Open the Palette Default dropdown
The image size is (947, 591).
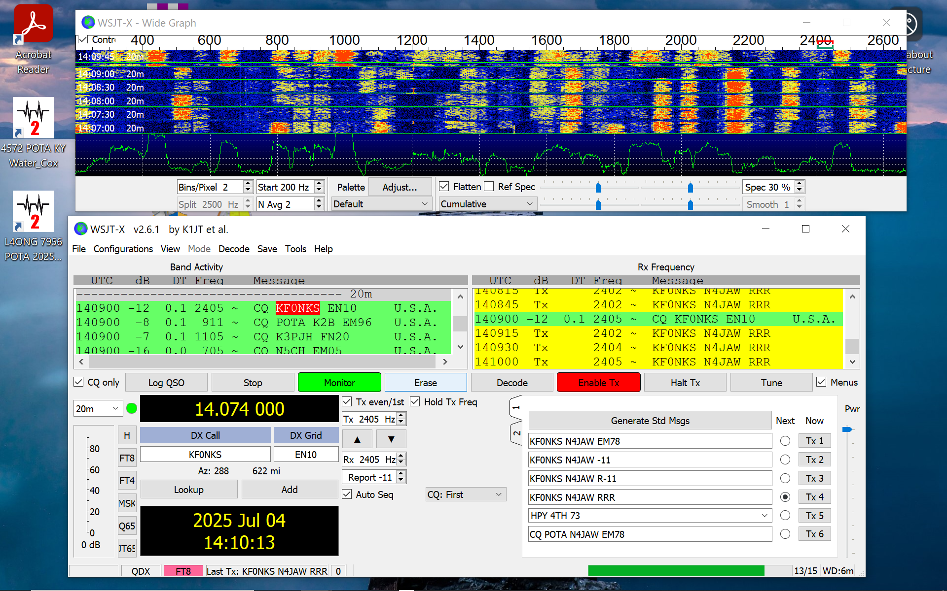[381, 204]
